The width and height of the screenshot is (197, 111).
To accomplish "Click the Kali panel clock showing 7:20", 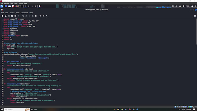I will pyautogui.click(x=187, y=6).
